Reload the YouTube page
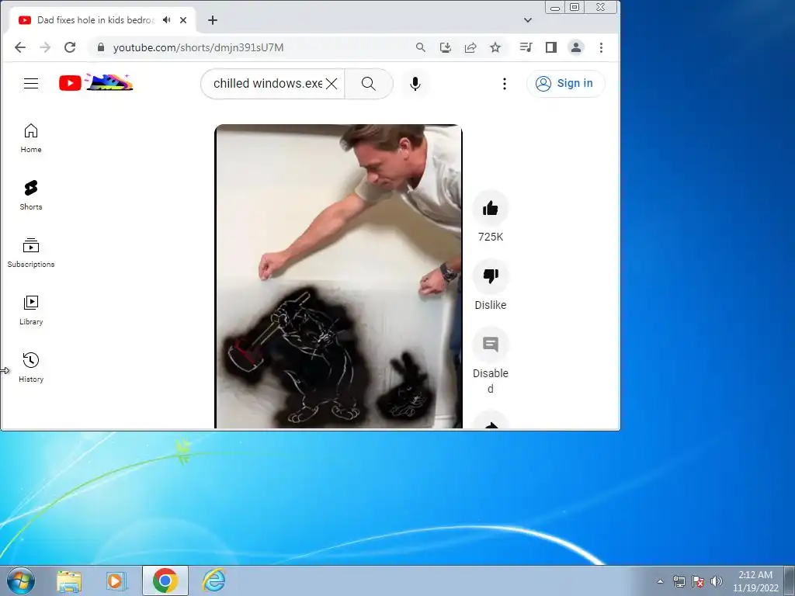Viewport: 795px width, 596px height. point(70,47)
